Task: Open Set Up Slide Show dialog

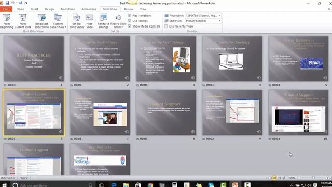Action: tap(76, 21)
